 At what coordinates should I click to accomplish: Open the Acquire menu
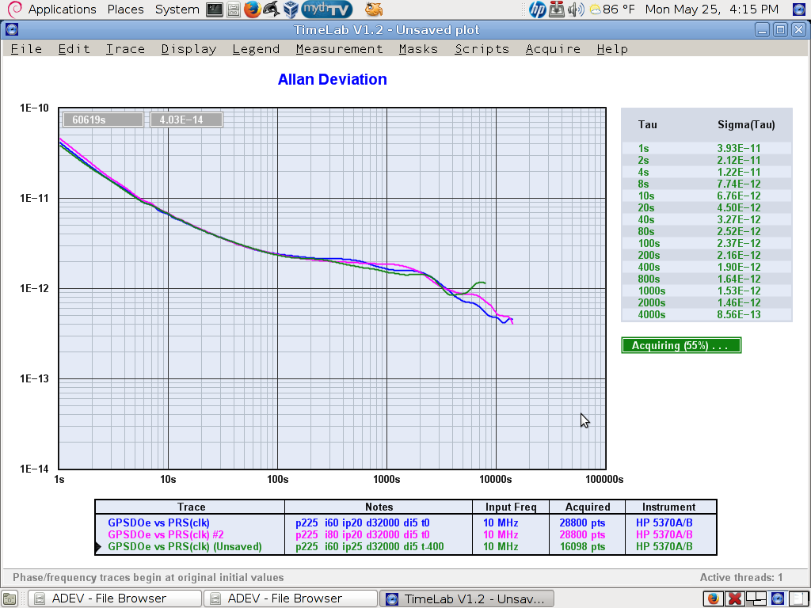[553, 49]
